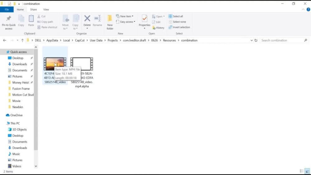Switch to large icons view layout
The image size is (311, 175).
point(307,171)
